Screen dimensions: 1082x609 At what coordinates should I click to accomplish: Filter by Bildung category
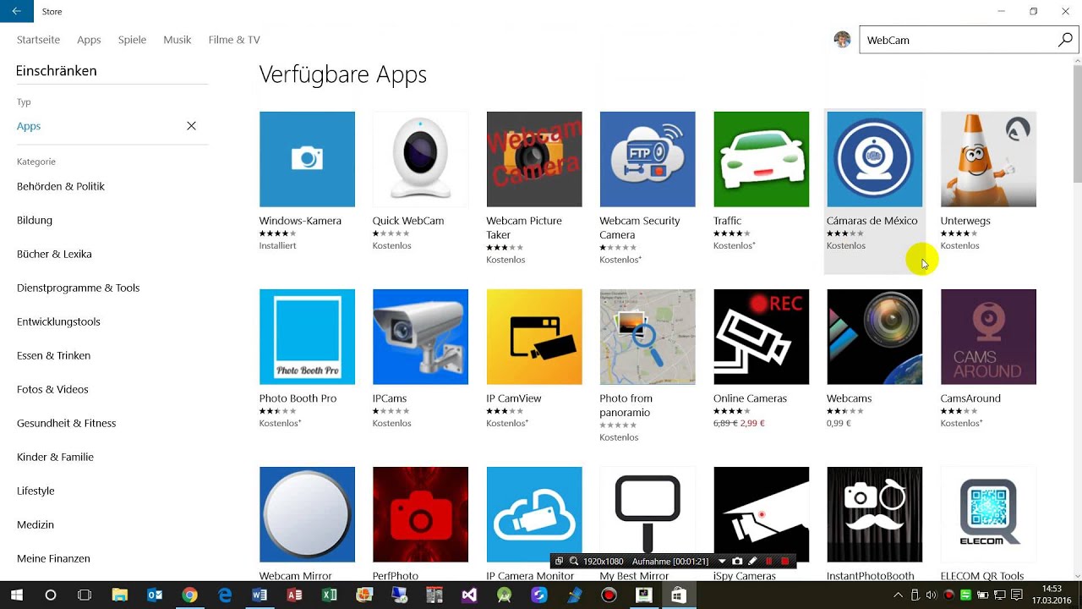35,220
